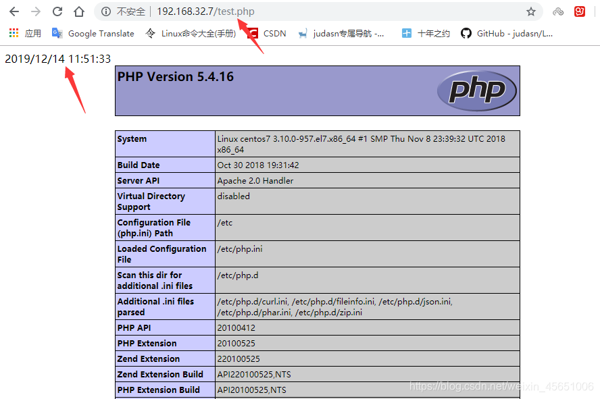Click the PHP API value 20100412
Viewport: 600px width, 399px height.
236,328
